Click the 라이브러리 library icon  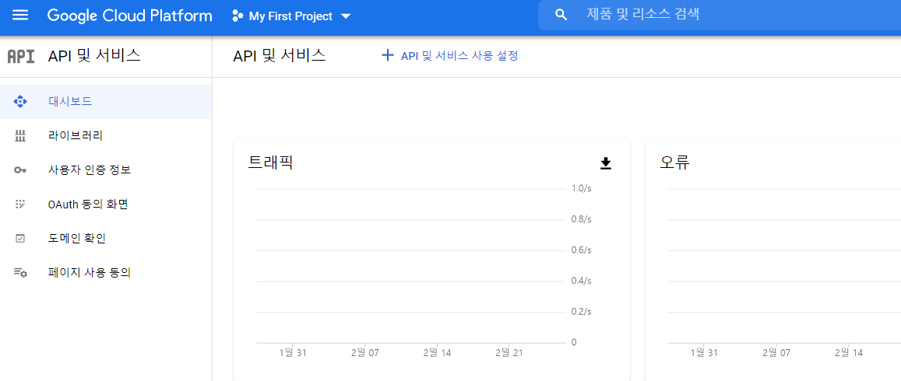point(20,135)
